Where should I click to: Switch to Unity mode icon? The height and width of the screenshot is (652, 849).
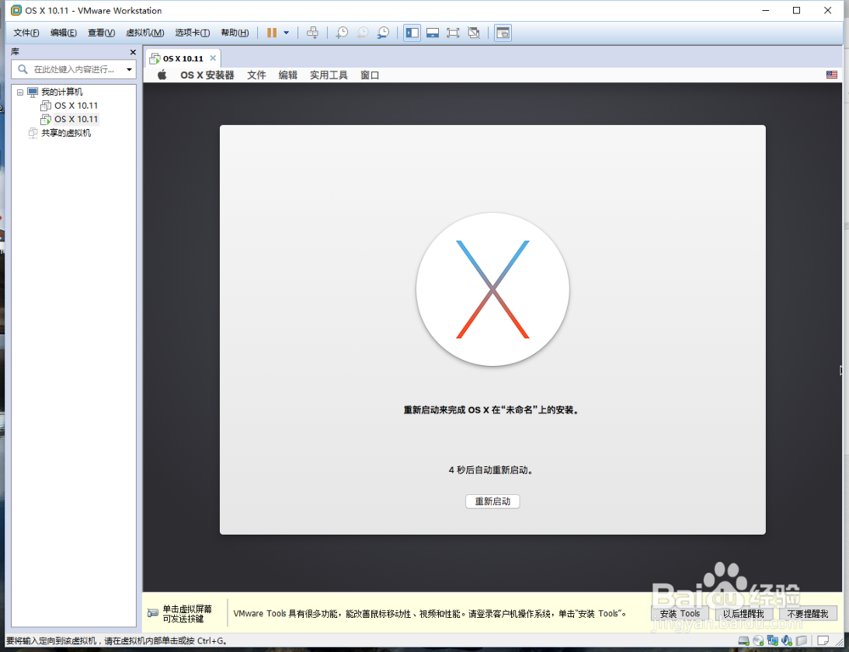[474, 33]
